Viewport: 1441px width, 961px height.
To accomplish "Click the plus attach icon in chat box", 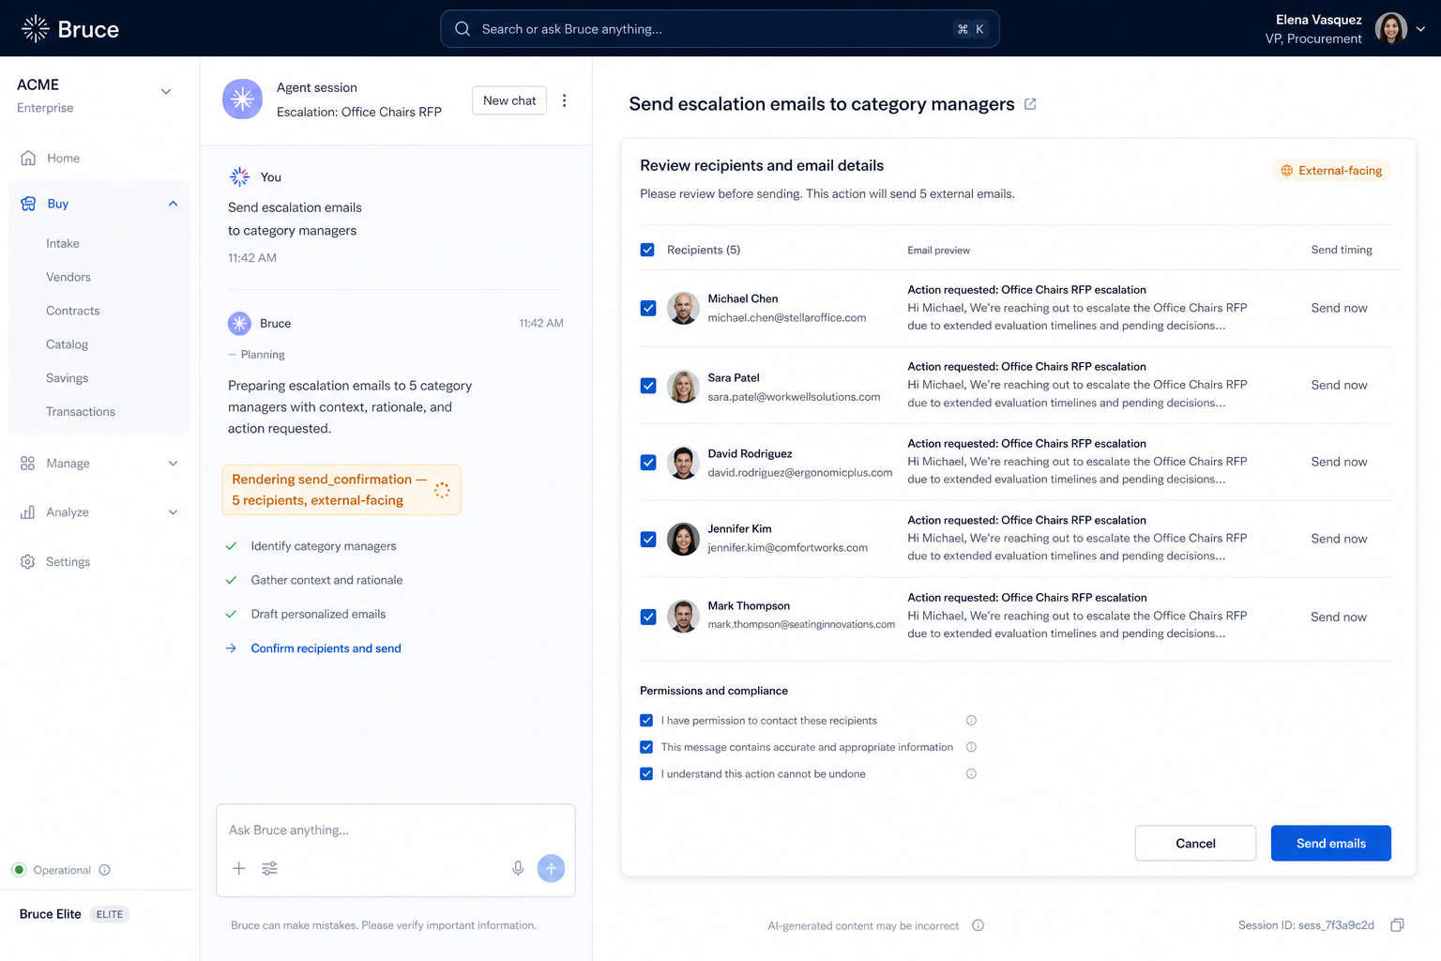I will pyautogui.click(x=239, y=868).
